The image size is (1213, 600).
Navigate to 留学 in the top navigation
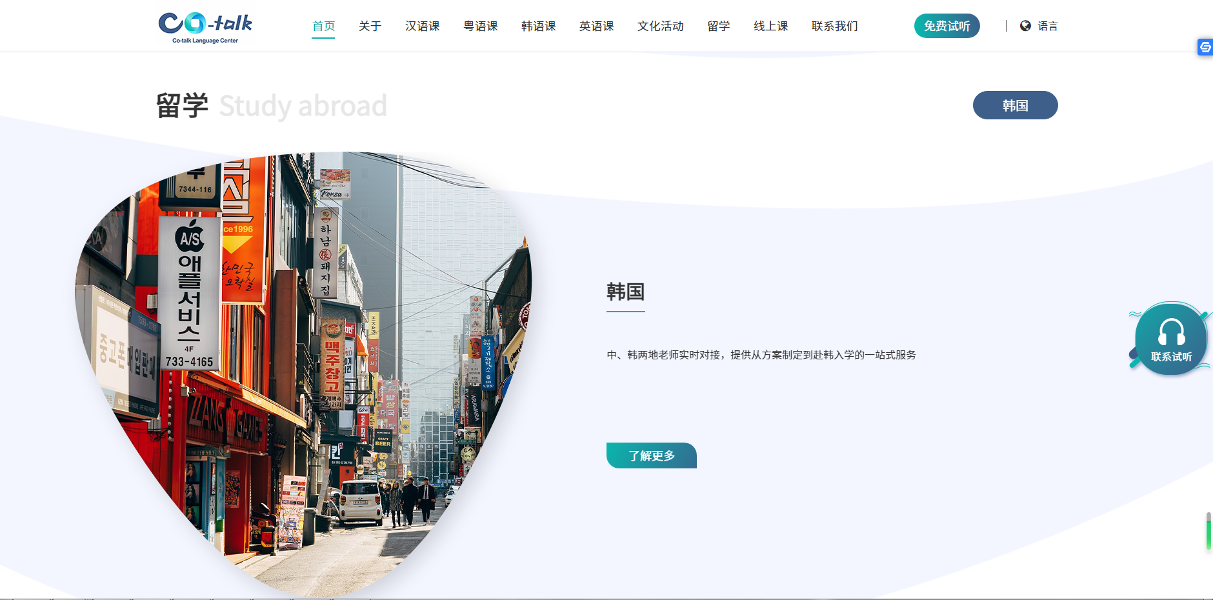click(x=718, y=26)
